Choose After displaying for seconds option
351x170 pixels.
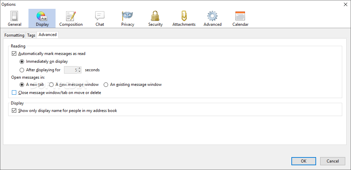tap(22, 70)
